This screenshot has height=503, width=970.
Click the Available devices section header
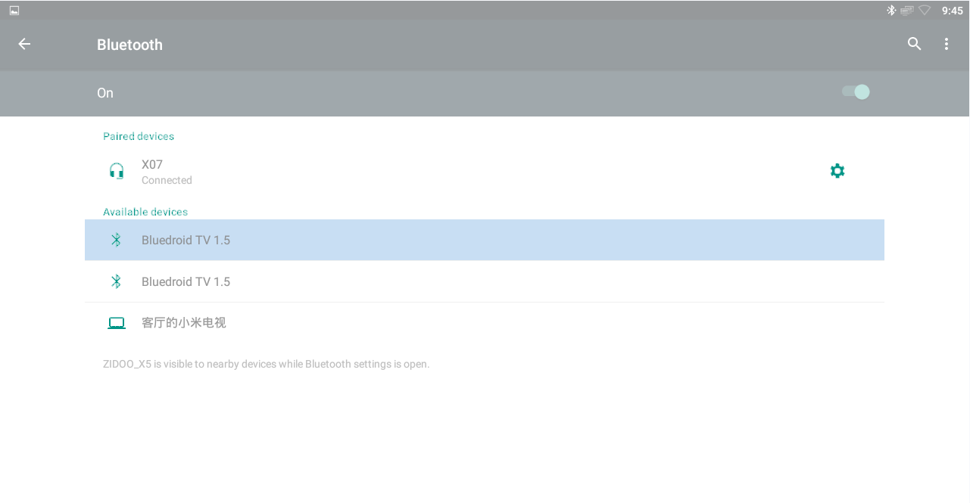tap(145, 212)
